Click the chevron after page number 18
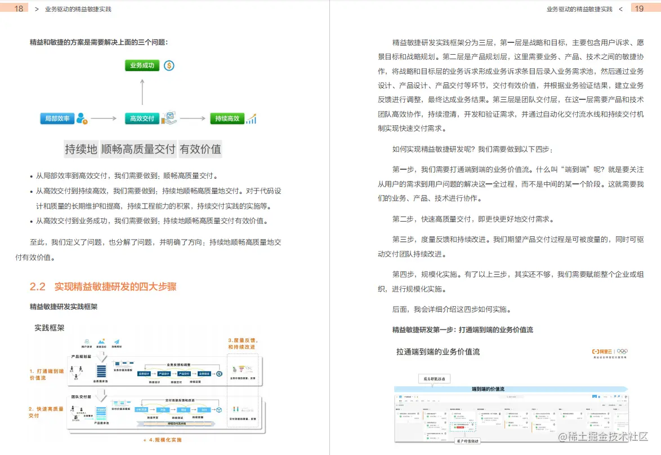 (x=35, y=9)
